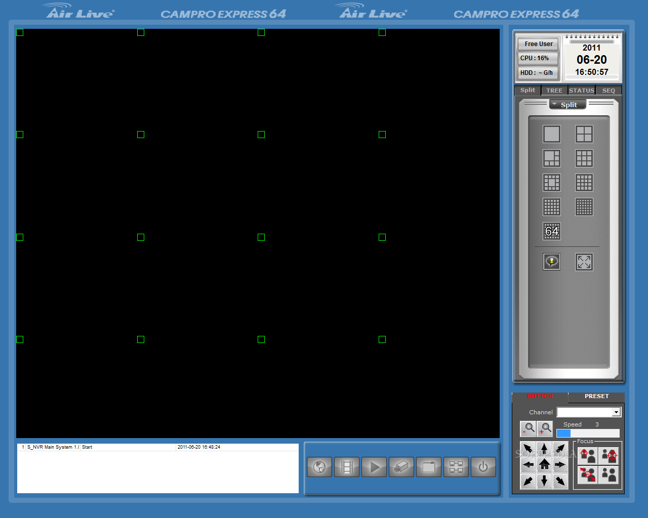648x518 pixels.
Task: Switch to the SEQ tab
Action: coord(609,91)
